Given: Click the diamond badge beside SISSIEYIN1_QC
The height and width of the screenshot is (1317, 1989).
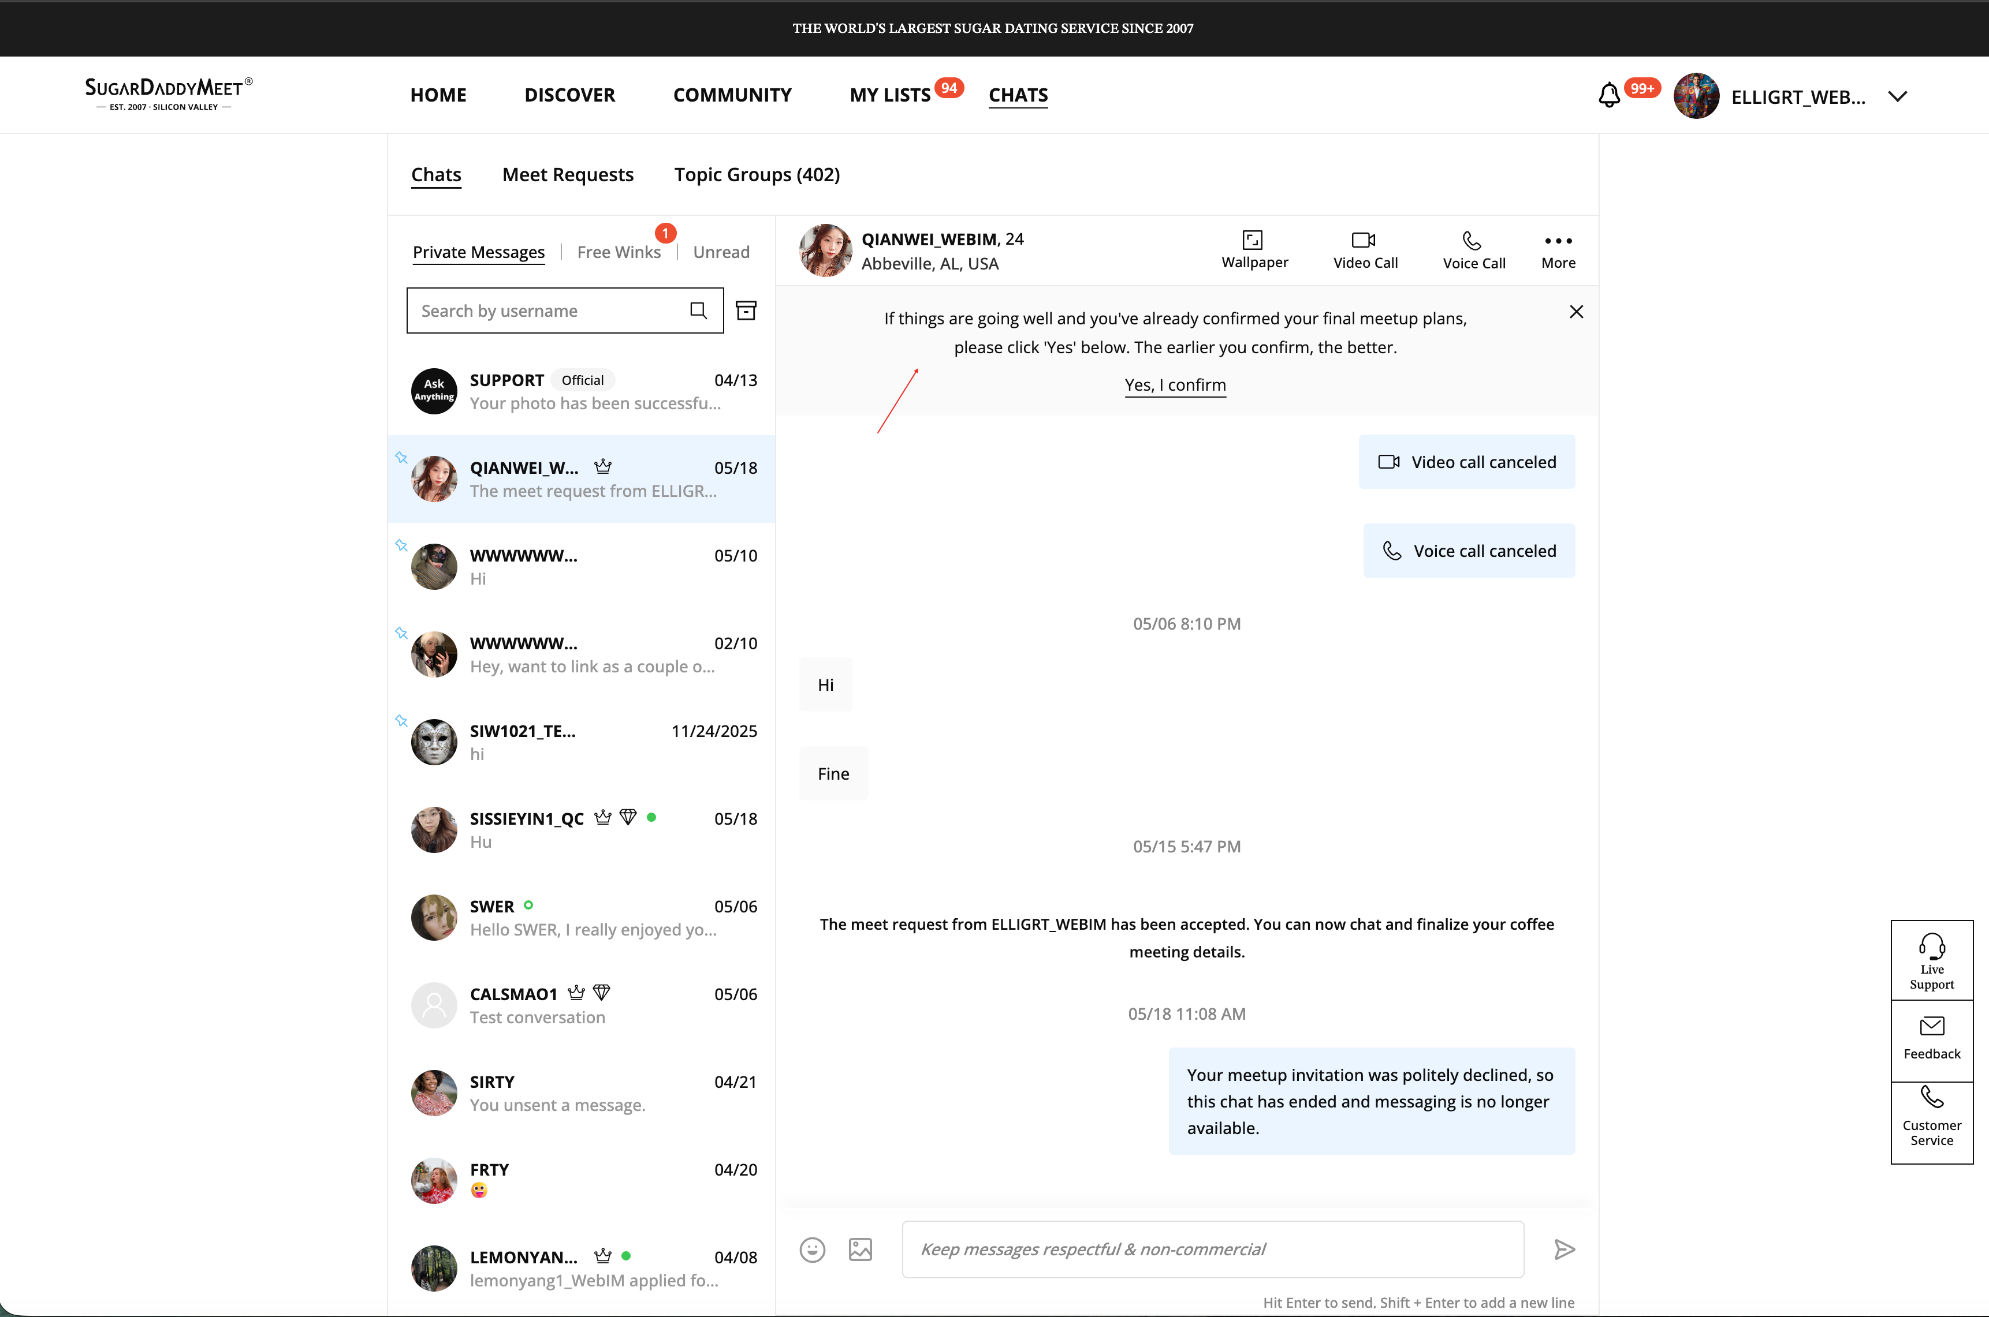Looking at the screenshot, I should coord(628,817).
